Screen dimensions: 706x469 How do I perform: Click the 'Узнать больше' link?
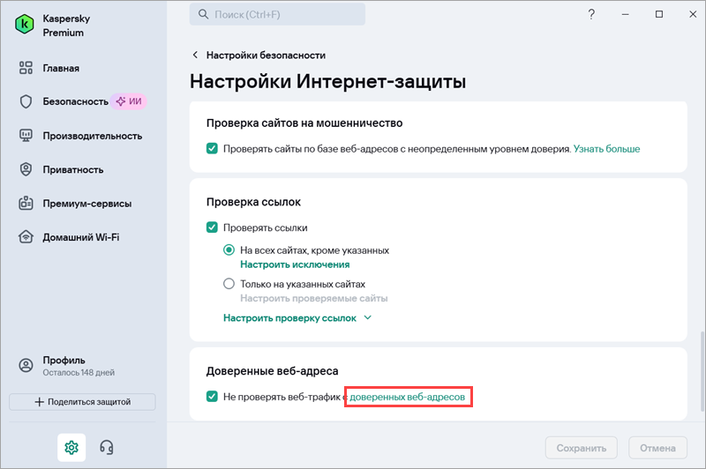606,149
